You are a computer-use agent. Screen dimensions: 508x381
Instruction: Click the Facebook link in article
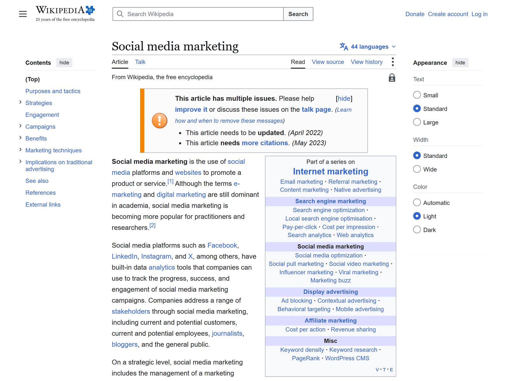pos(222,245)
